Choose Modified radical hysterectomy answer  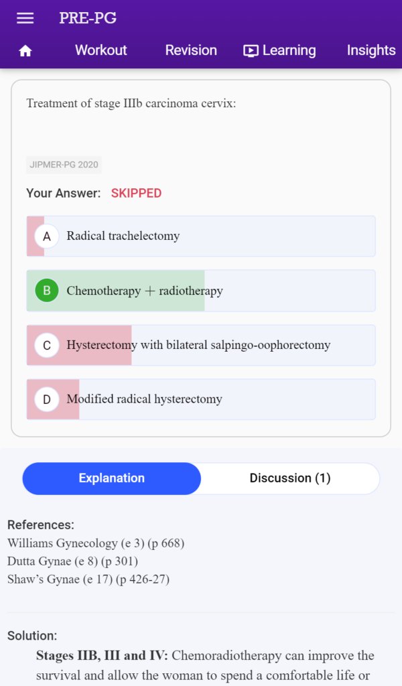tap(201, 399)
